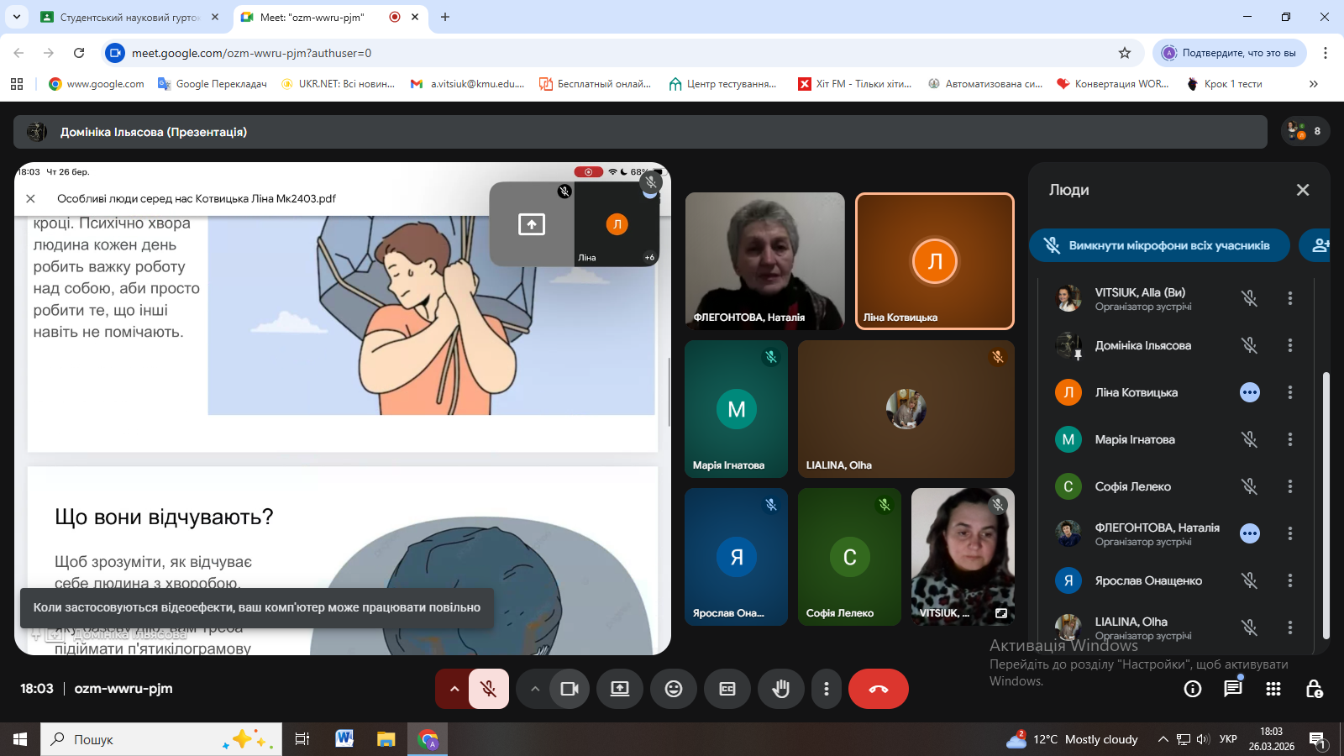The width and height of the screenshot is (1344, 756).
Task: Toggle the camera on or off
Action: coord(570,689)
